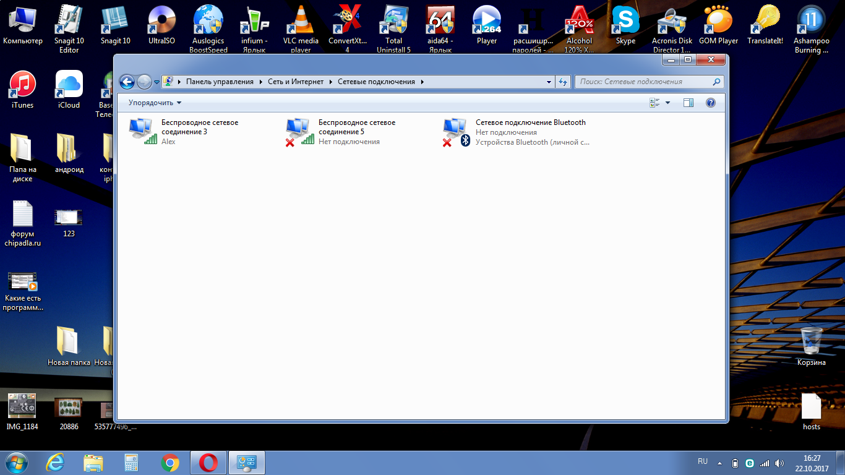Open the Windows Start menu
The image size is (845, 475).
(x=17, y=462)
